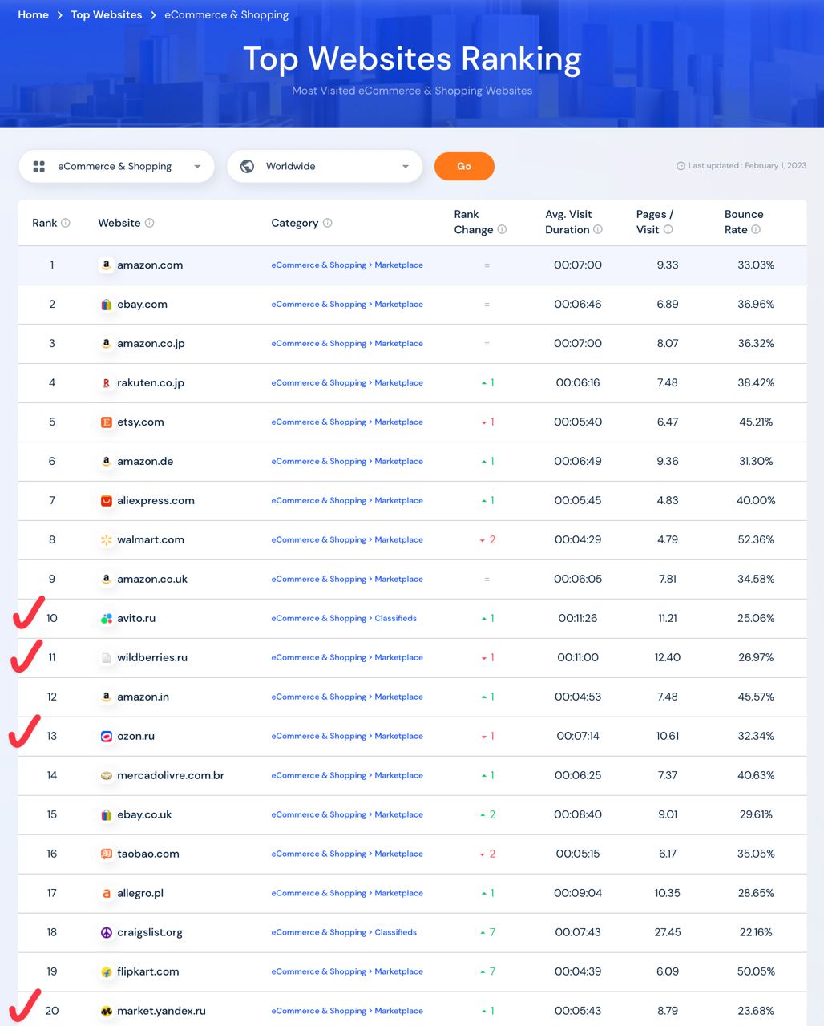This screenshot has width=824, height=1026.
Task: Click the Rank Change info icon
Action: [x=502, y=229]
